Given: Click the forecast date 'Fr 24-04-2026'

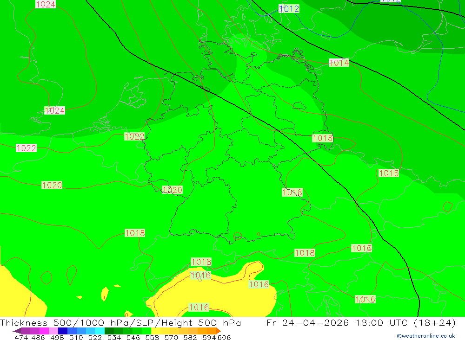Looking at the screenshot, I should pos(307,323).
